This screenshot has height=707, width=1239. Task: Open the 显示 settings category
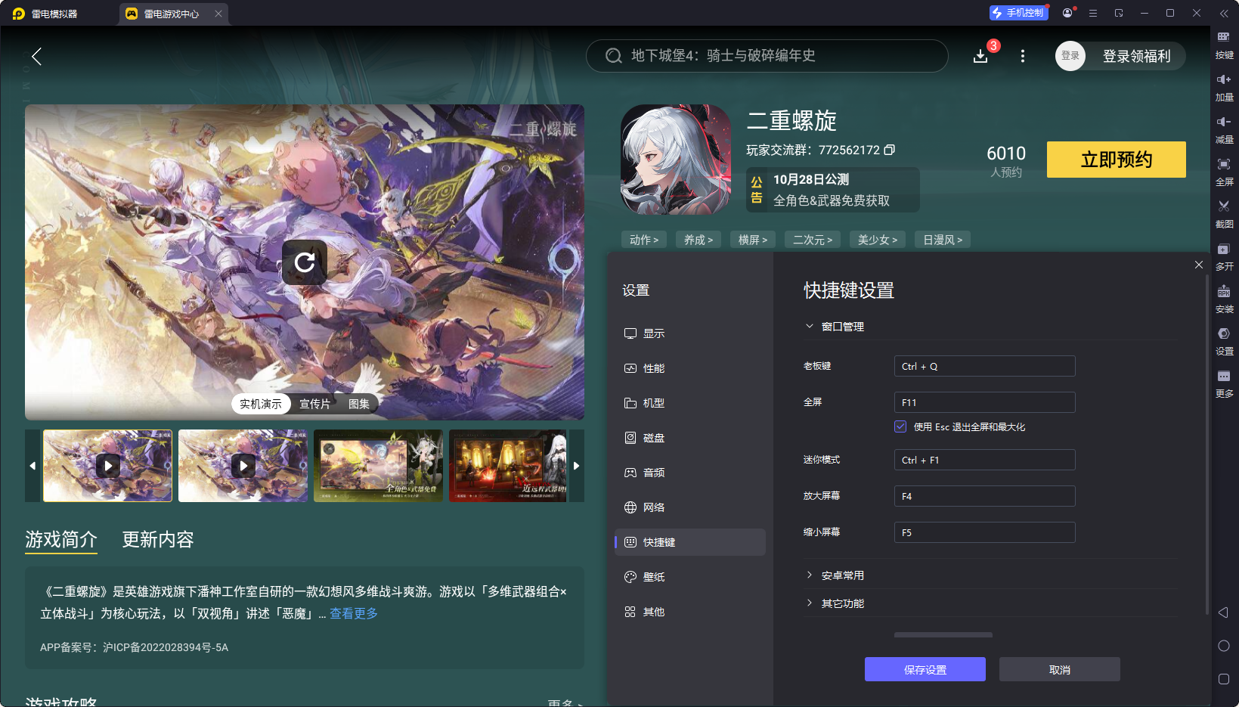pyautogui.click(x=690, y=333)
